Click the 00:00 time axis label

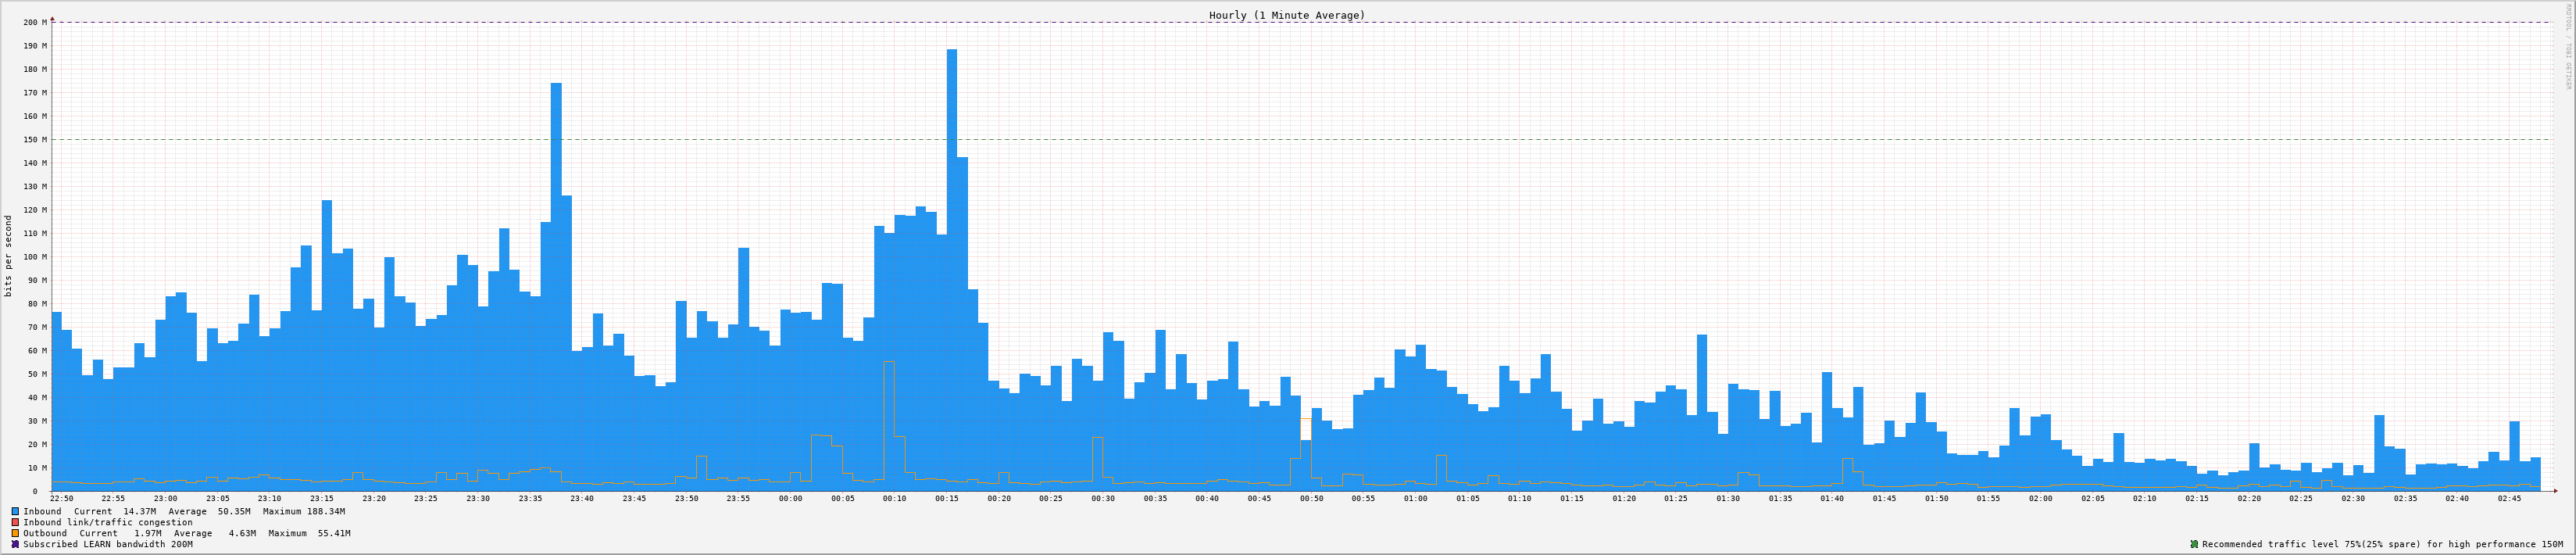coord(790,498)
